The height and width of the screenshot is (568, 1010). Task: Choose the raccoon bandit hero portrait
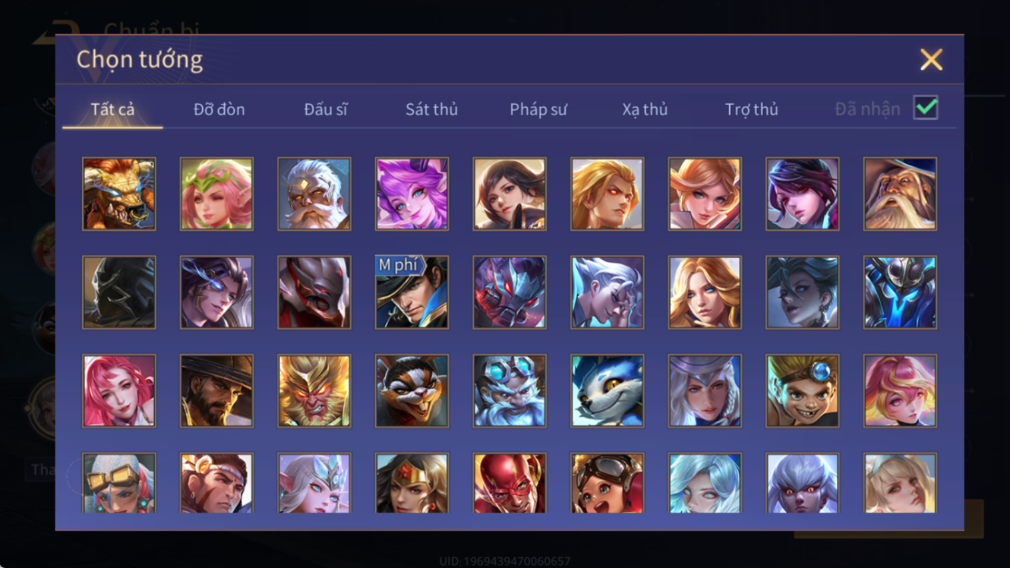412,391
